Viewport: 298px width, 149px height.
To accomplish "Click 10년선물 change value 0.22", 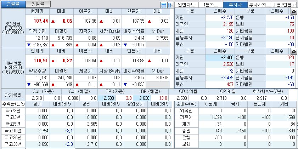I will (x=67, y=61).
